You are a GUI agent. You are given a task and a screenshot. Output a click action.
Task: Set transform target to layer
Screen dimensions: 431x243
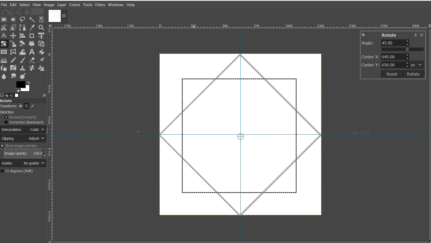(21, 106)
